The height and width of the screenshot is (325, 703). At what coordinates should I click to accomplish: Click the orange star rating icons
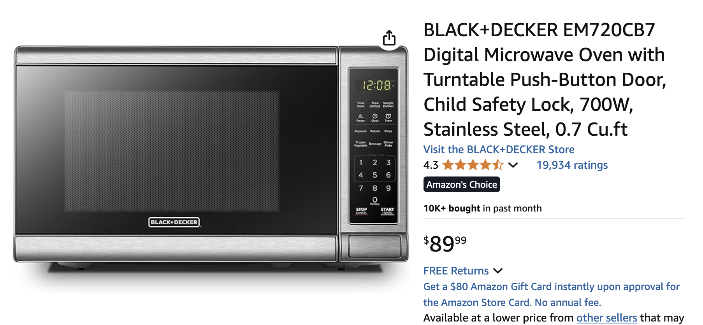tap(473, 165)
